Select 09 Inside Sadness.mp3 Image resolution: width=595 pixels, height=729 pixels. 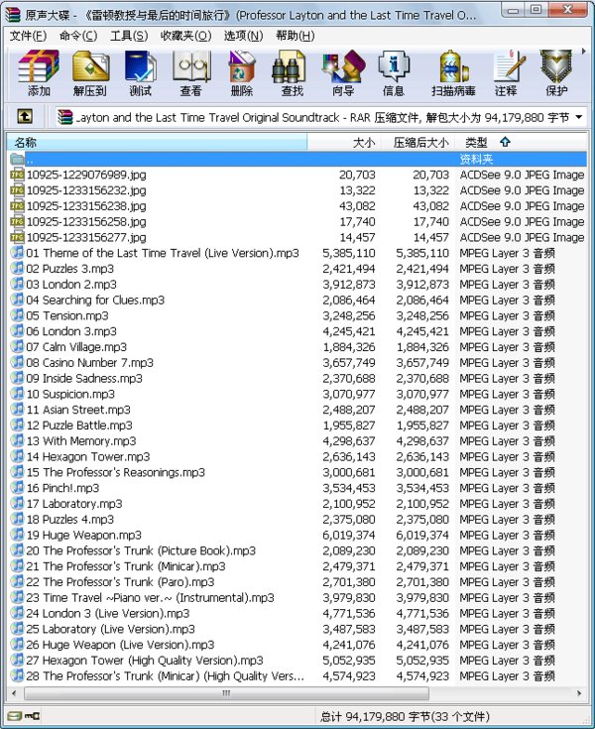click(297, 379)
